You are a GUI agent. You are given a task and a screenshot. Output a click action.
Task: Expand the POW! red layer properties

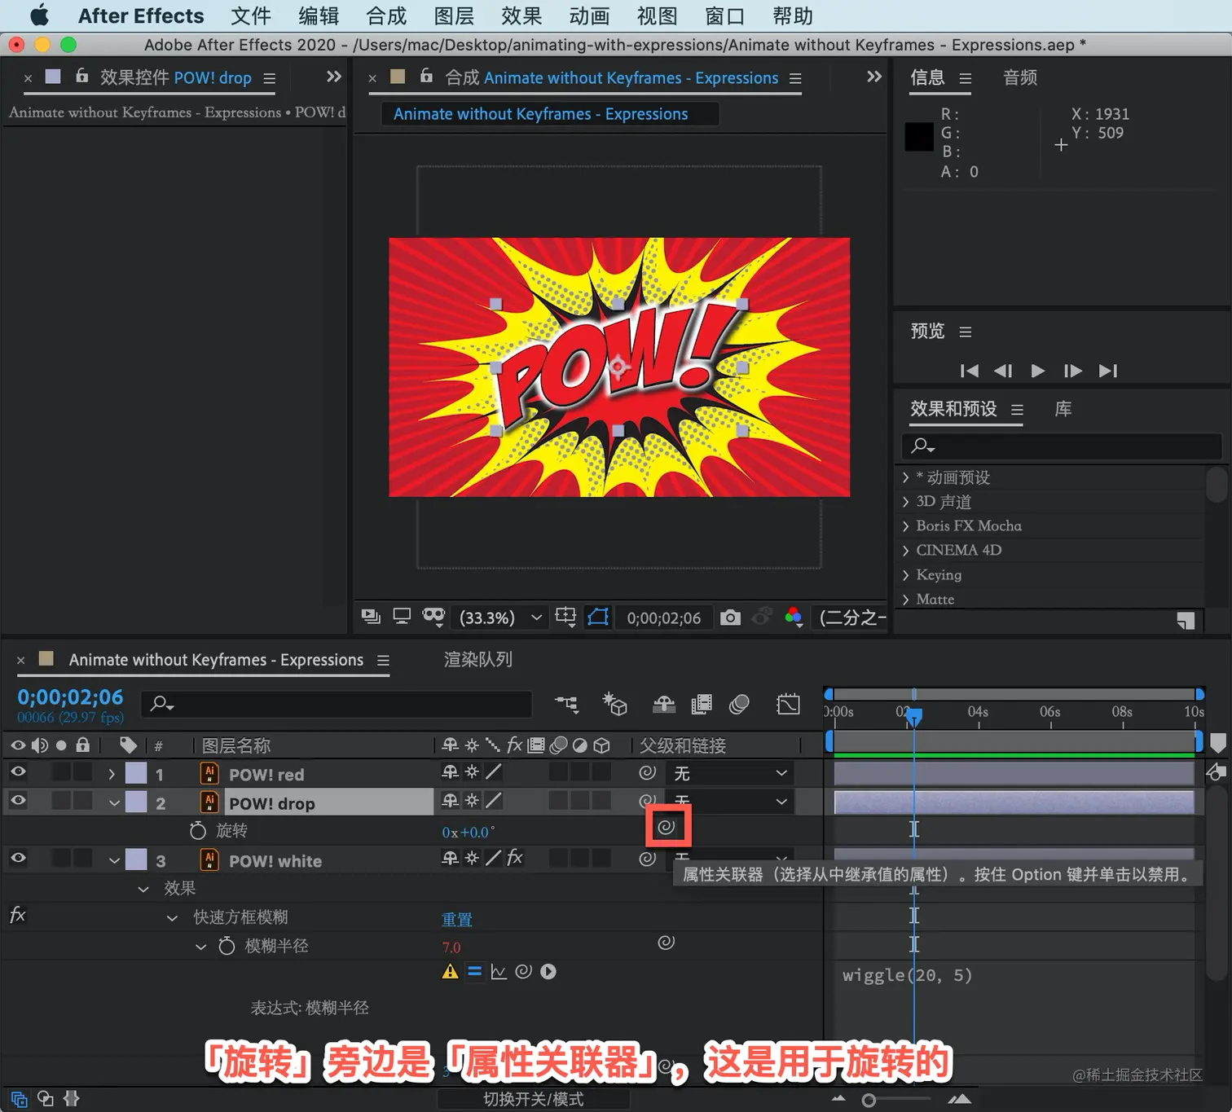[x=112, y=774]
